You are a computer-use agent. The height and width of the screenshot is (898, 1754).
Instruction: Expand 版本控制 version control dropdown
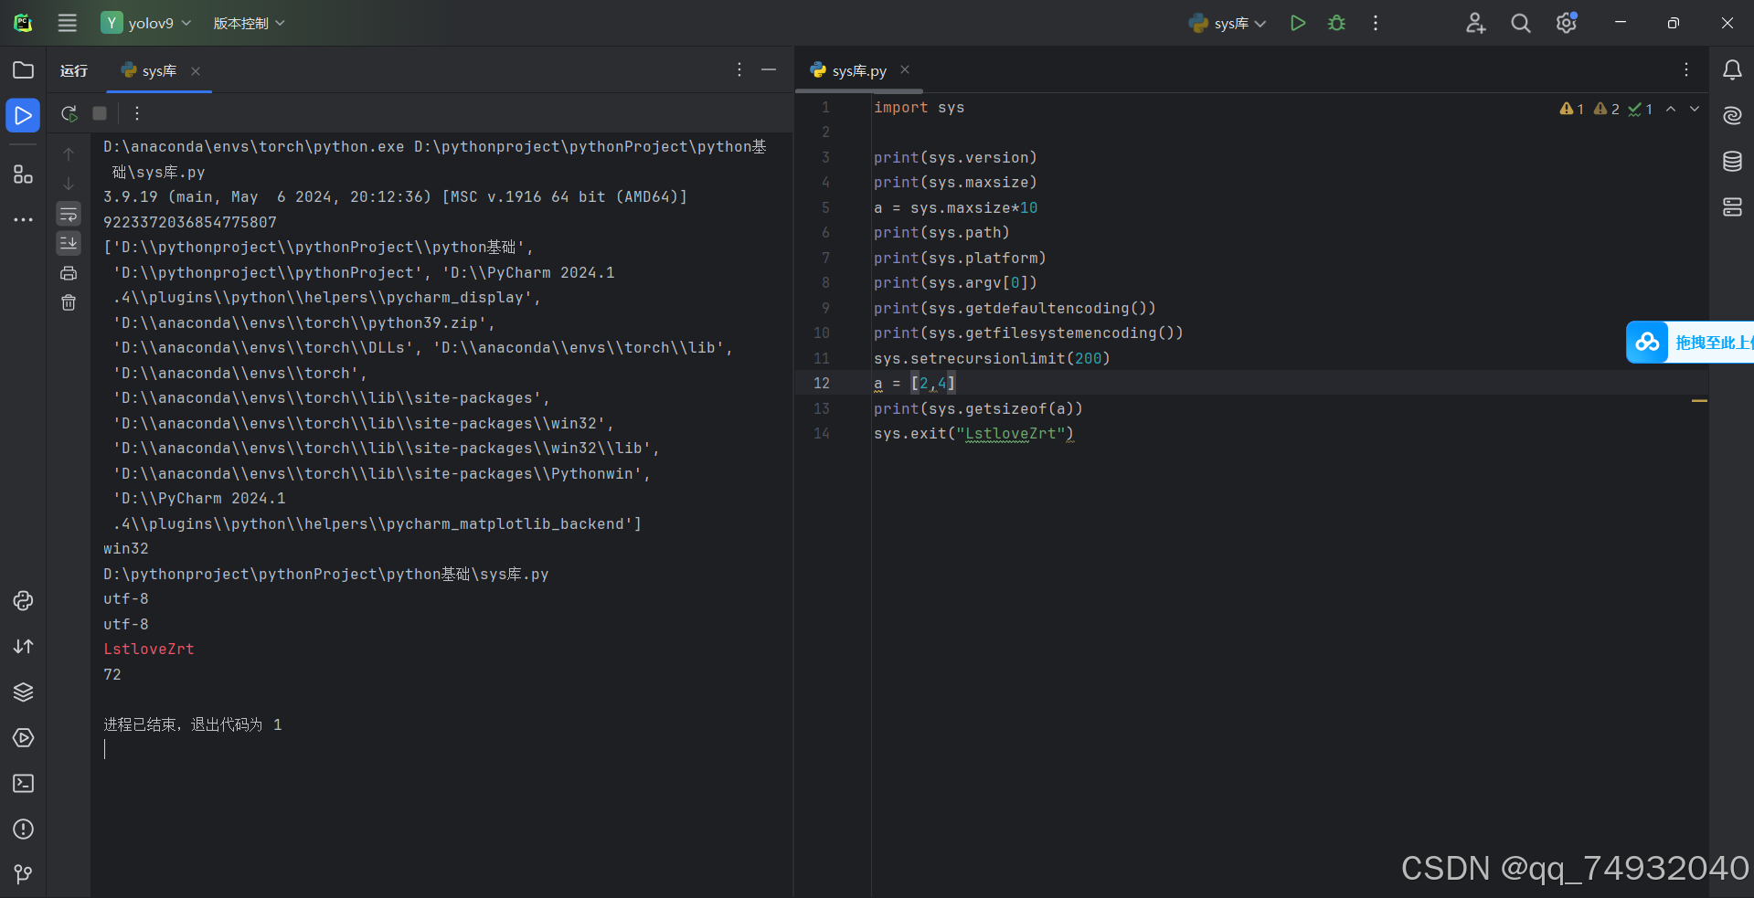tap(249, 23)
